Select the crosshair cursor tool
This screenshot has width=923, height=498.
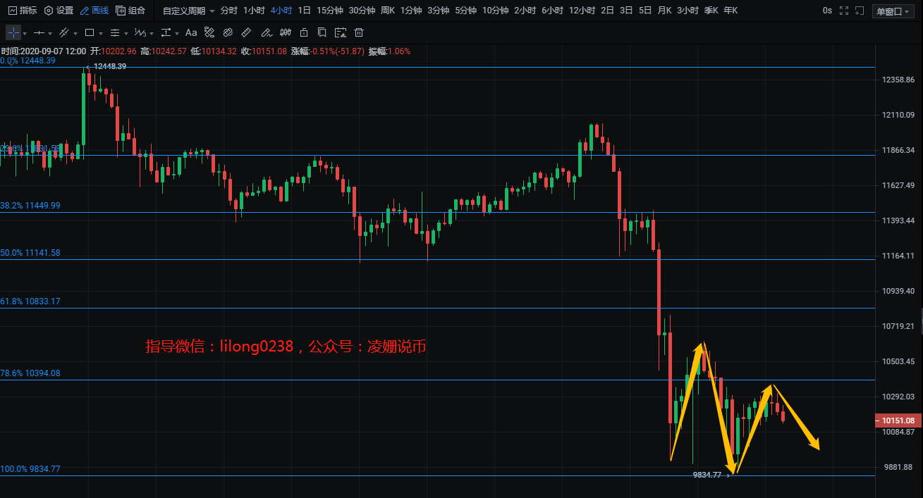pos(13,32)
